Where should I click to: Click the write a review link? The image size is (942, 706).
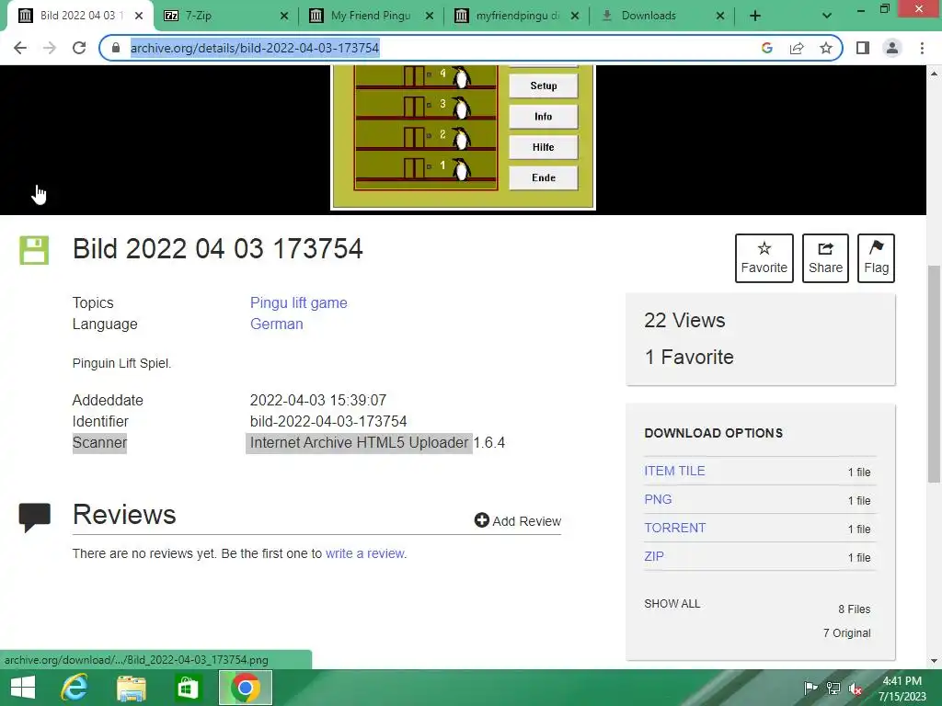pos(365,553)
